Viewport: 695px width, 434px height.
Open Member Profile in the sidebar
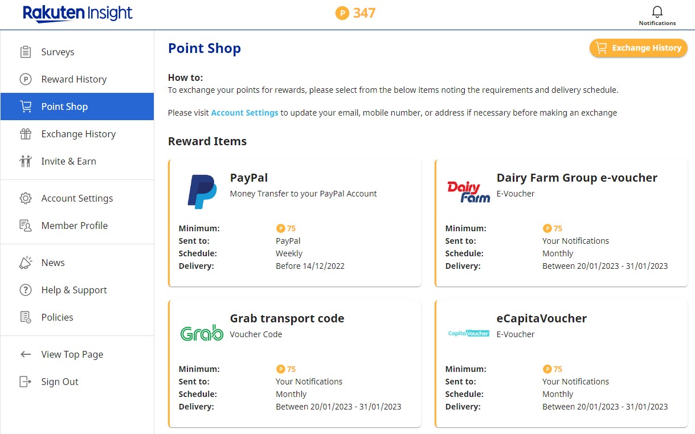(74, 226)
